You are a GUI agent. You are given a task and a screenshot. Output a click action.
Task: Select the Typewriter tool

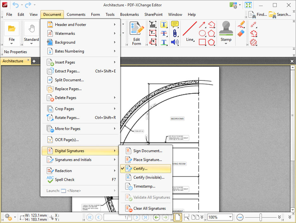pos(152,25)
